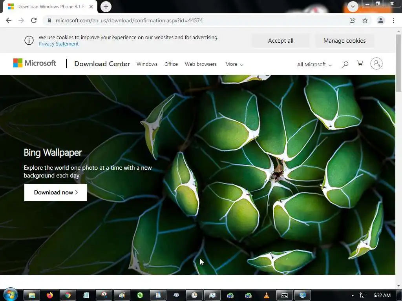Open the Chrome profile icon

(381, 20)
